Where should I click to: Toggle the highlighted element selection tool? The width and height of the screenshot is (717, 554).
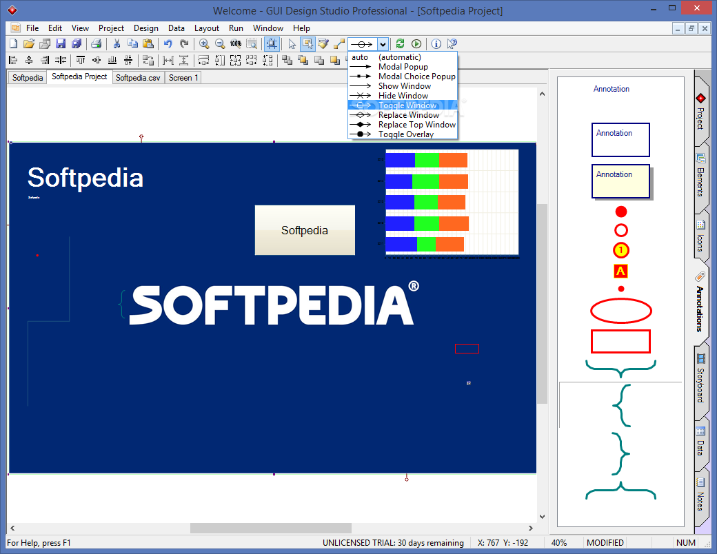(307, 44)
